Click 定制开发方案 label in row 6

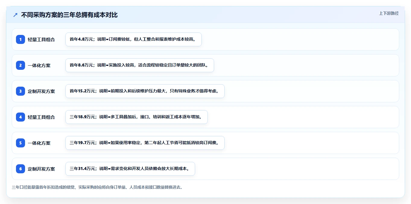pos(41,169)
